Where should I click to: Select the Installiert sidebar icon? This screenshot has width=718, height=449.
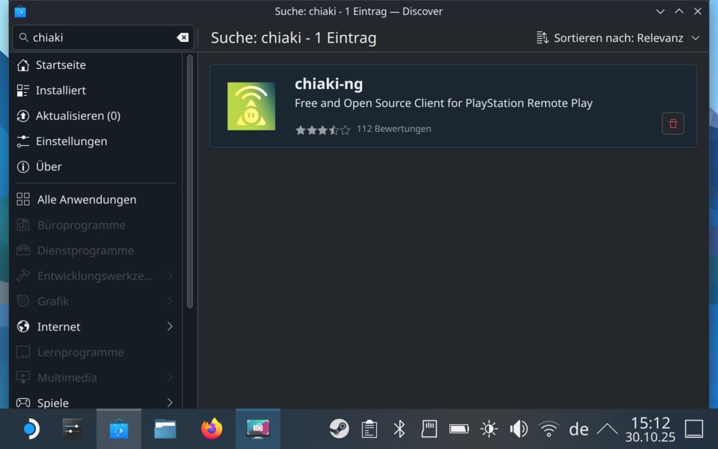22,91
